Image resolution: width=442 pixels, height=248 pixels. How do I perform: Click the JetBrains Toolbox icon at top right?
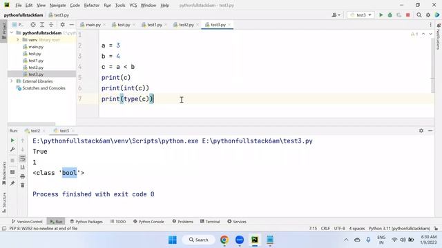coord(437,15)
